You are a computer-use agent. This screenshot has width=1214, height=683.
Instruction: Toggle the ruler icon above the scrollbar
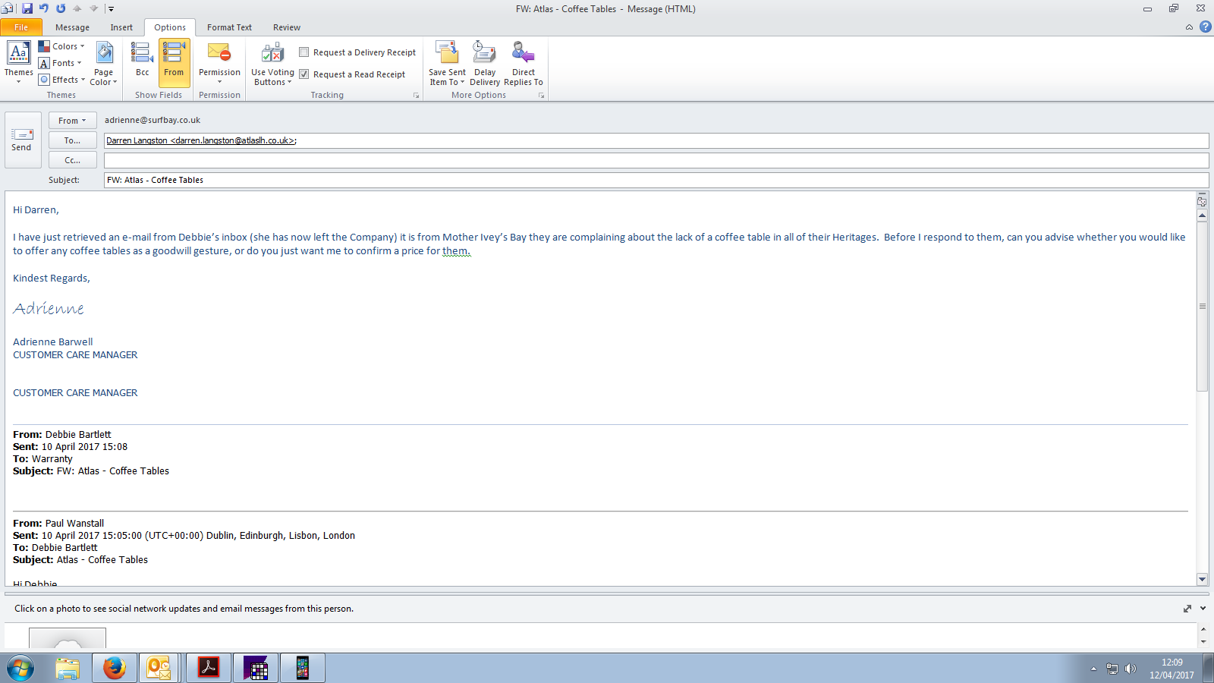1202,200
